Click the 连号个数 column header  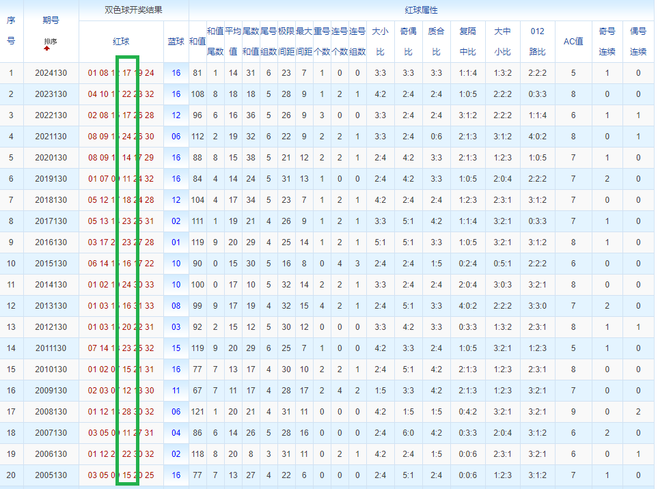coord(340,41)
